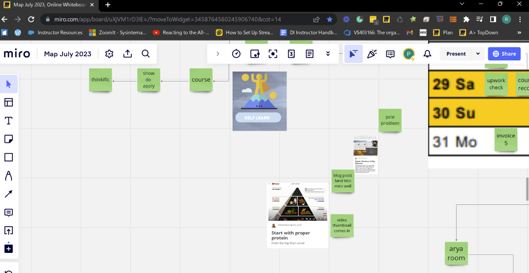Select the course sticky note
The height and width of the screenshot is (273, 529).
point(201,80)
